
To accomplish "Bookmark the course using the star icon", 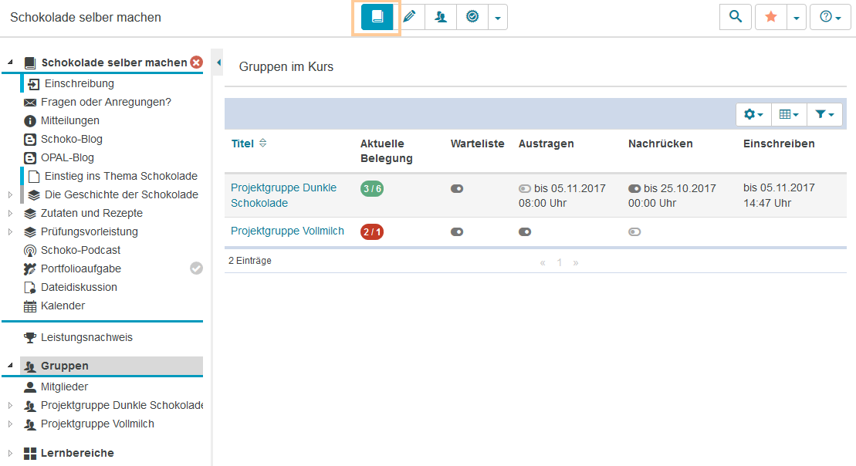I will [770, 16].
